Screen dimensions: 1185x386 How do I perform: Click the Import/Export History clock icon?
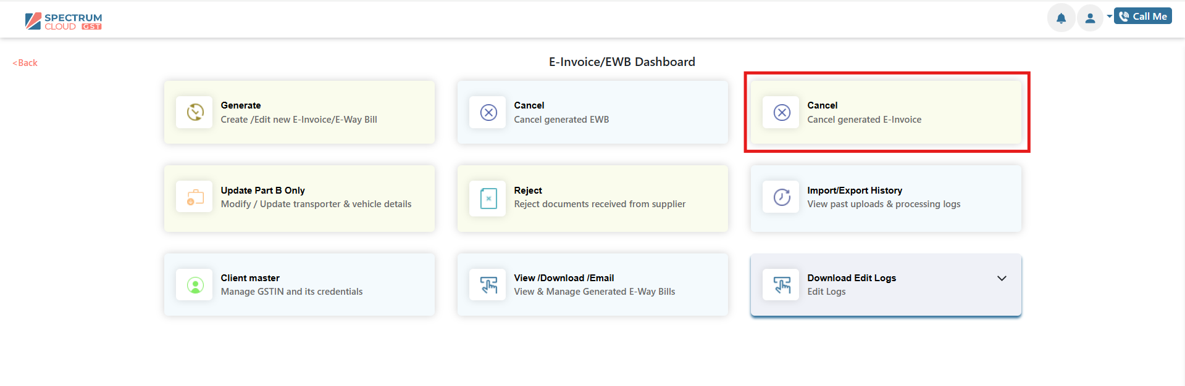click(782, 197)
